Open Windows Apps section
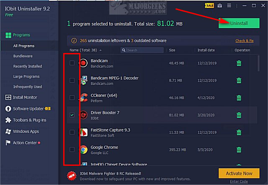The width and height of the screenshot is (268, 185). pos(26,132)
